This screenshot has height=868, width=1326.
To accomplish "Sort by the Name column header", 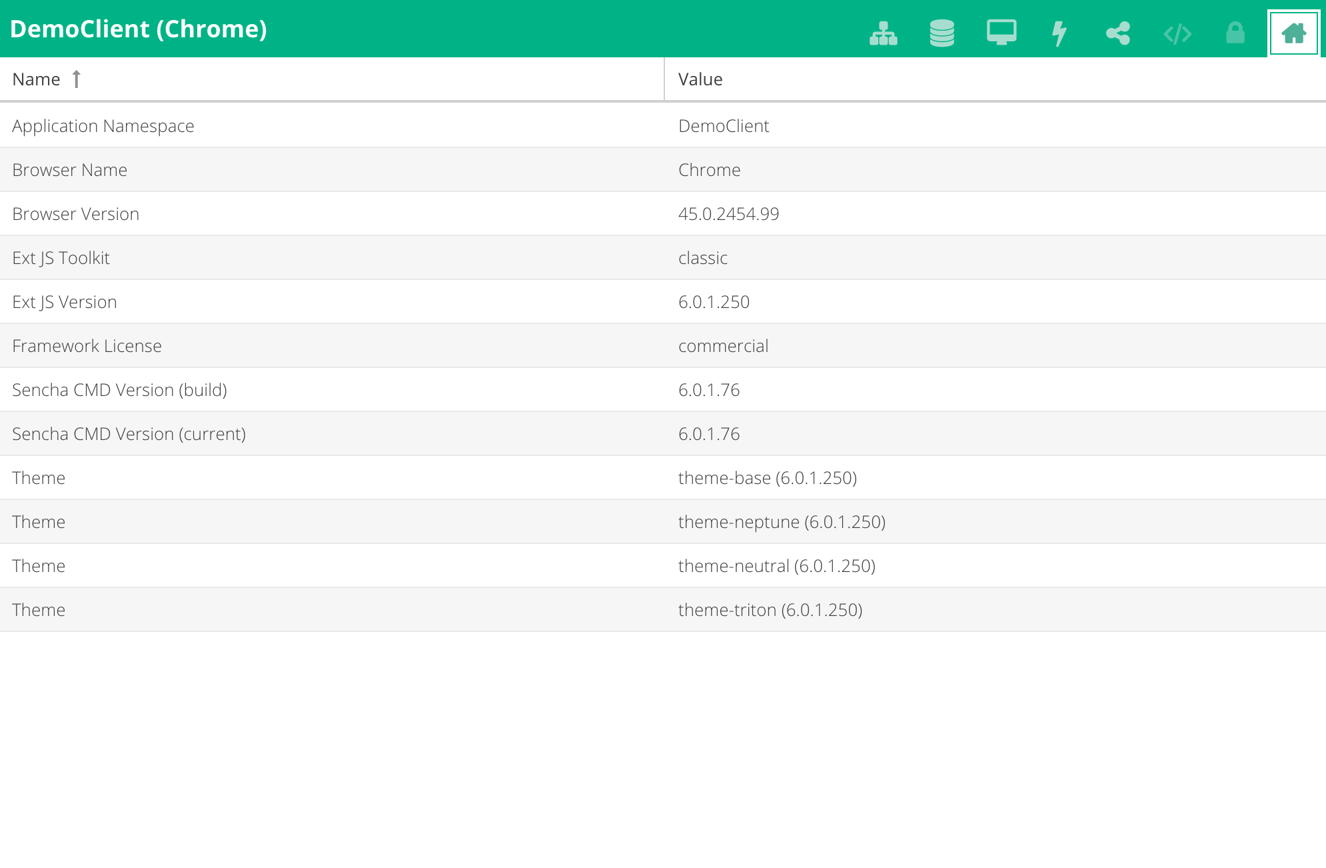I will point(332,79).
